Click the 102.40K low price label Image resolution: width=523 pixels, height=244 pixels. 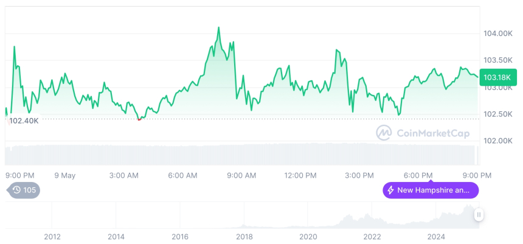(x=24, y=120)
